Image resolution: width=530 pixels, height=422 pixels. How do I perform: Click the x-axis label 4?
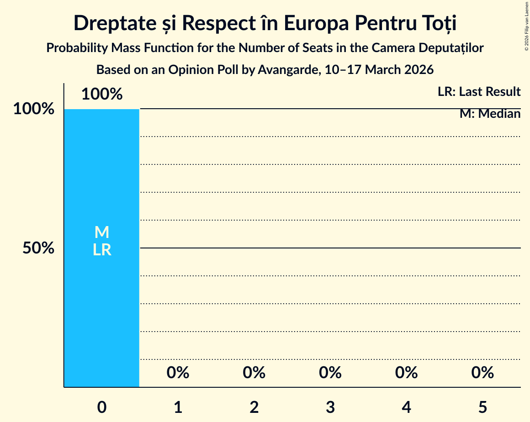pyautogui.click(x=406, y=407)
